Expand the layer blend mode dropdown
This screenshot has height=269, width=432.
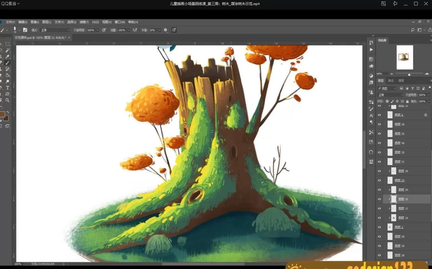(390, 95)
